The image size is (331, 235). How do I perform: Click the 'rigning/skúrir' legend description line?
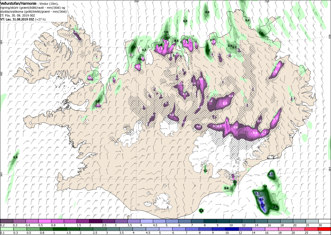(33, 8)
